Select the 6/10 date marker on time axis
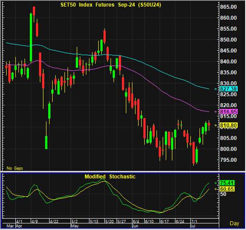Viewport: 246px width, 230px height. 149,221
